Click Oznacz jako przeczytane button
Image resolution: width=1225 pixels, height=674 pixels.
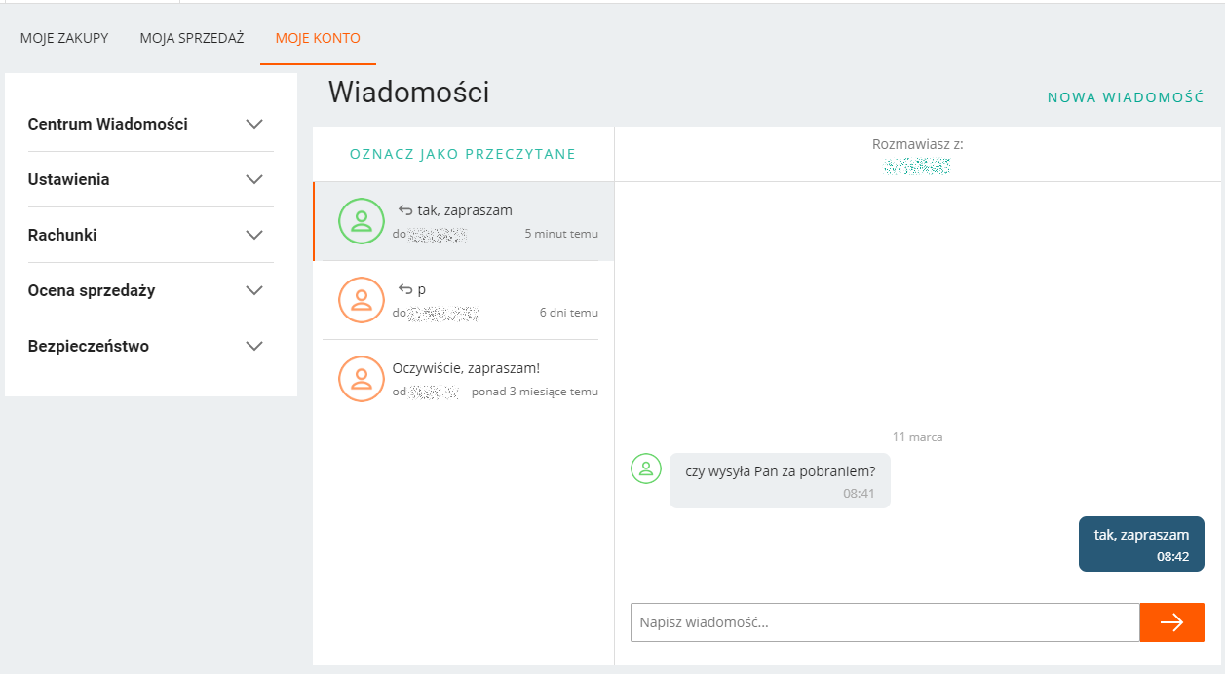tap(463, 154)
